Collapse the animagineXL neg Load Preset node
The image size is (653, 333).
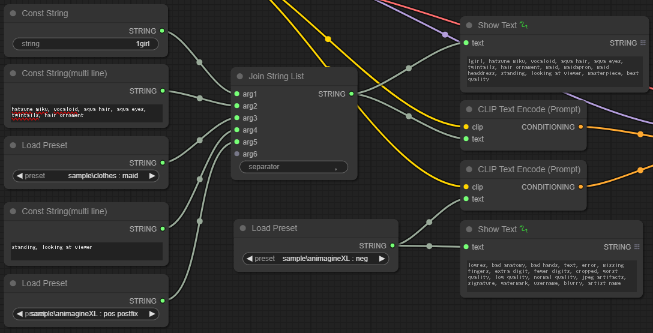pos(243,228)
